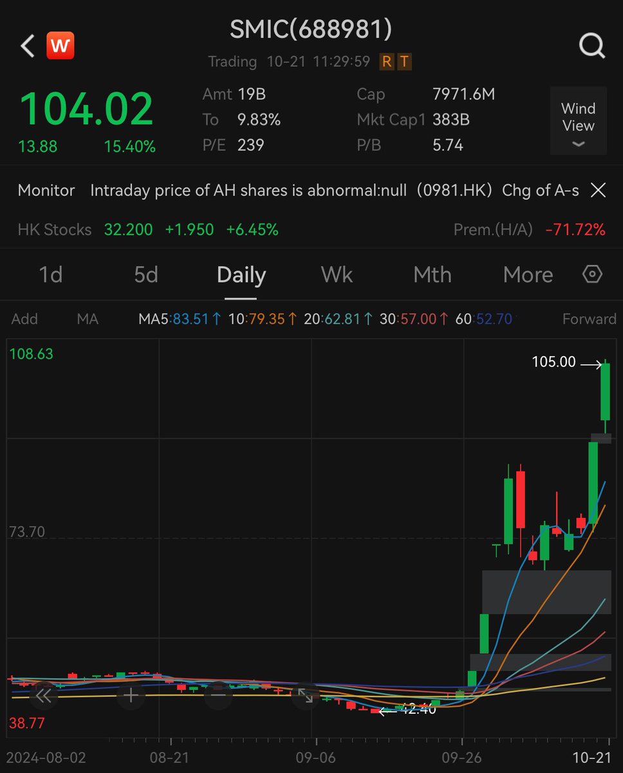Tap the MA10 79.35 reading
This screenshot has height=773, width=623.
pos(263,319)
